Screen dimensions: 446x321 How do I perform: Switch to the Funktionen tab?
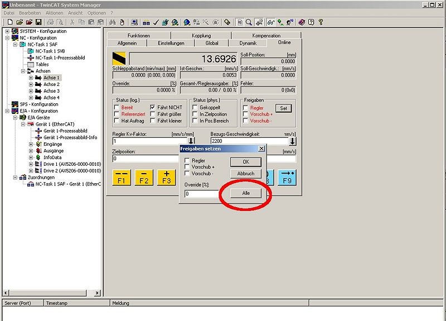pyautogui.click(x=139, y=35)
